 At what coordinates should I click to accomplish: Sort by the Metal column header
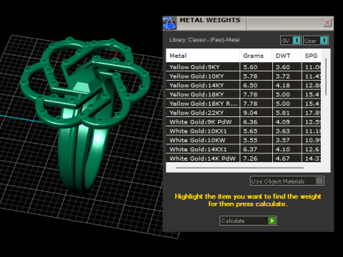pos(203,56)
